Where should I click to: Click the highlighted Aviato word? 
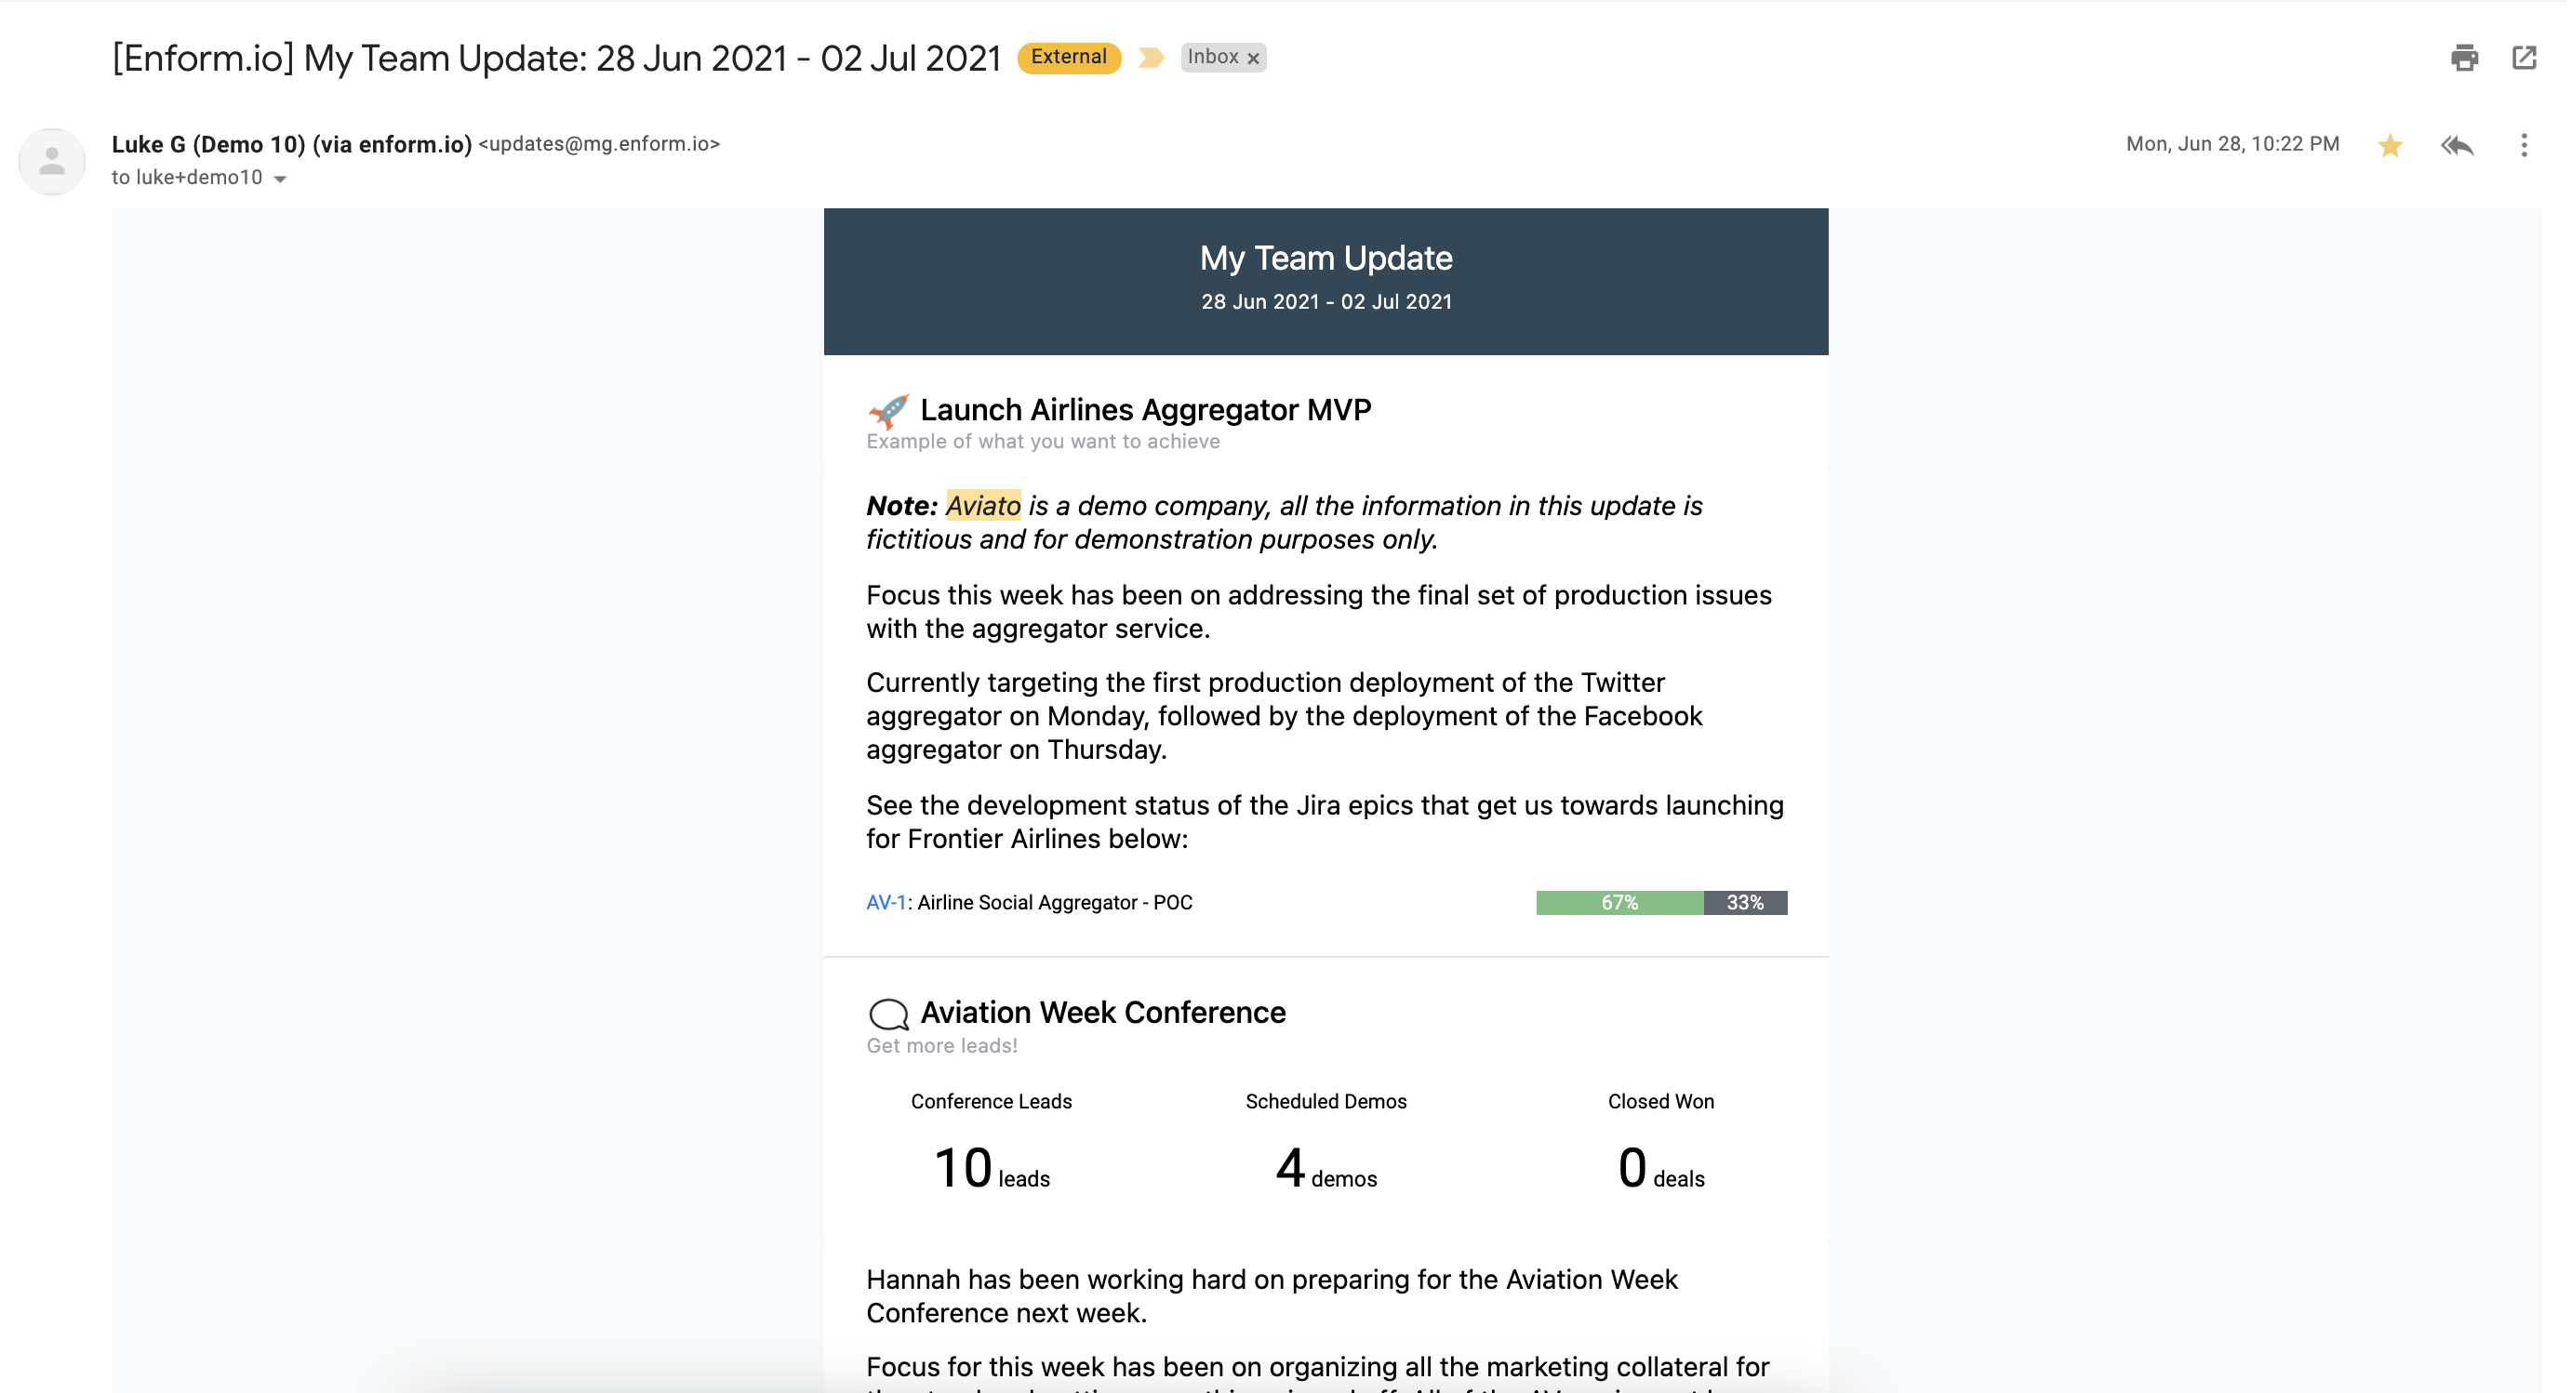pyautogui.click(x=982, y=506)
